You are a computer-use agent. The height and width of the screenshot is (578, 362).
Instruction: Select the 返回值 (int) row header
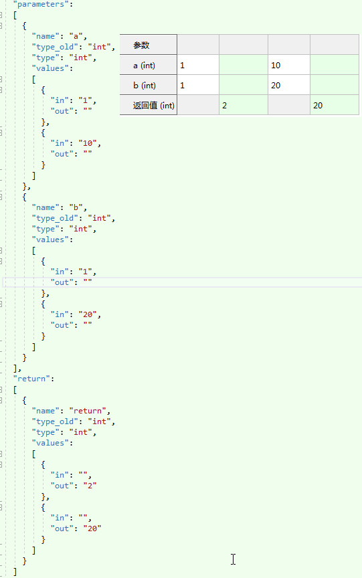[149, 105]
